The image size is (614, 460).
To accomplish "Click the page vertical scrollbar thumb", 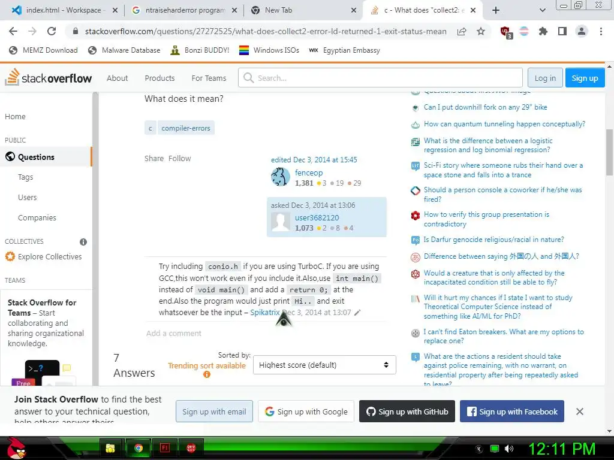I will (609, 153).
